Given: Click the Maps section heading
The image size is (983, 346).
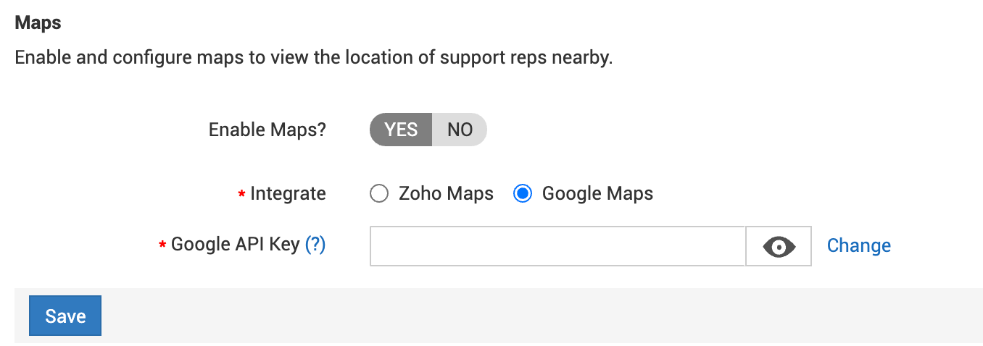Looking at the screenshot, I should pos(38,23).
